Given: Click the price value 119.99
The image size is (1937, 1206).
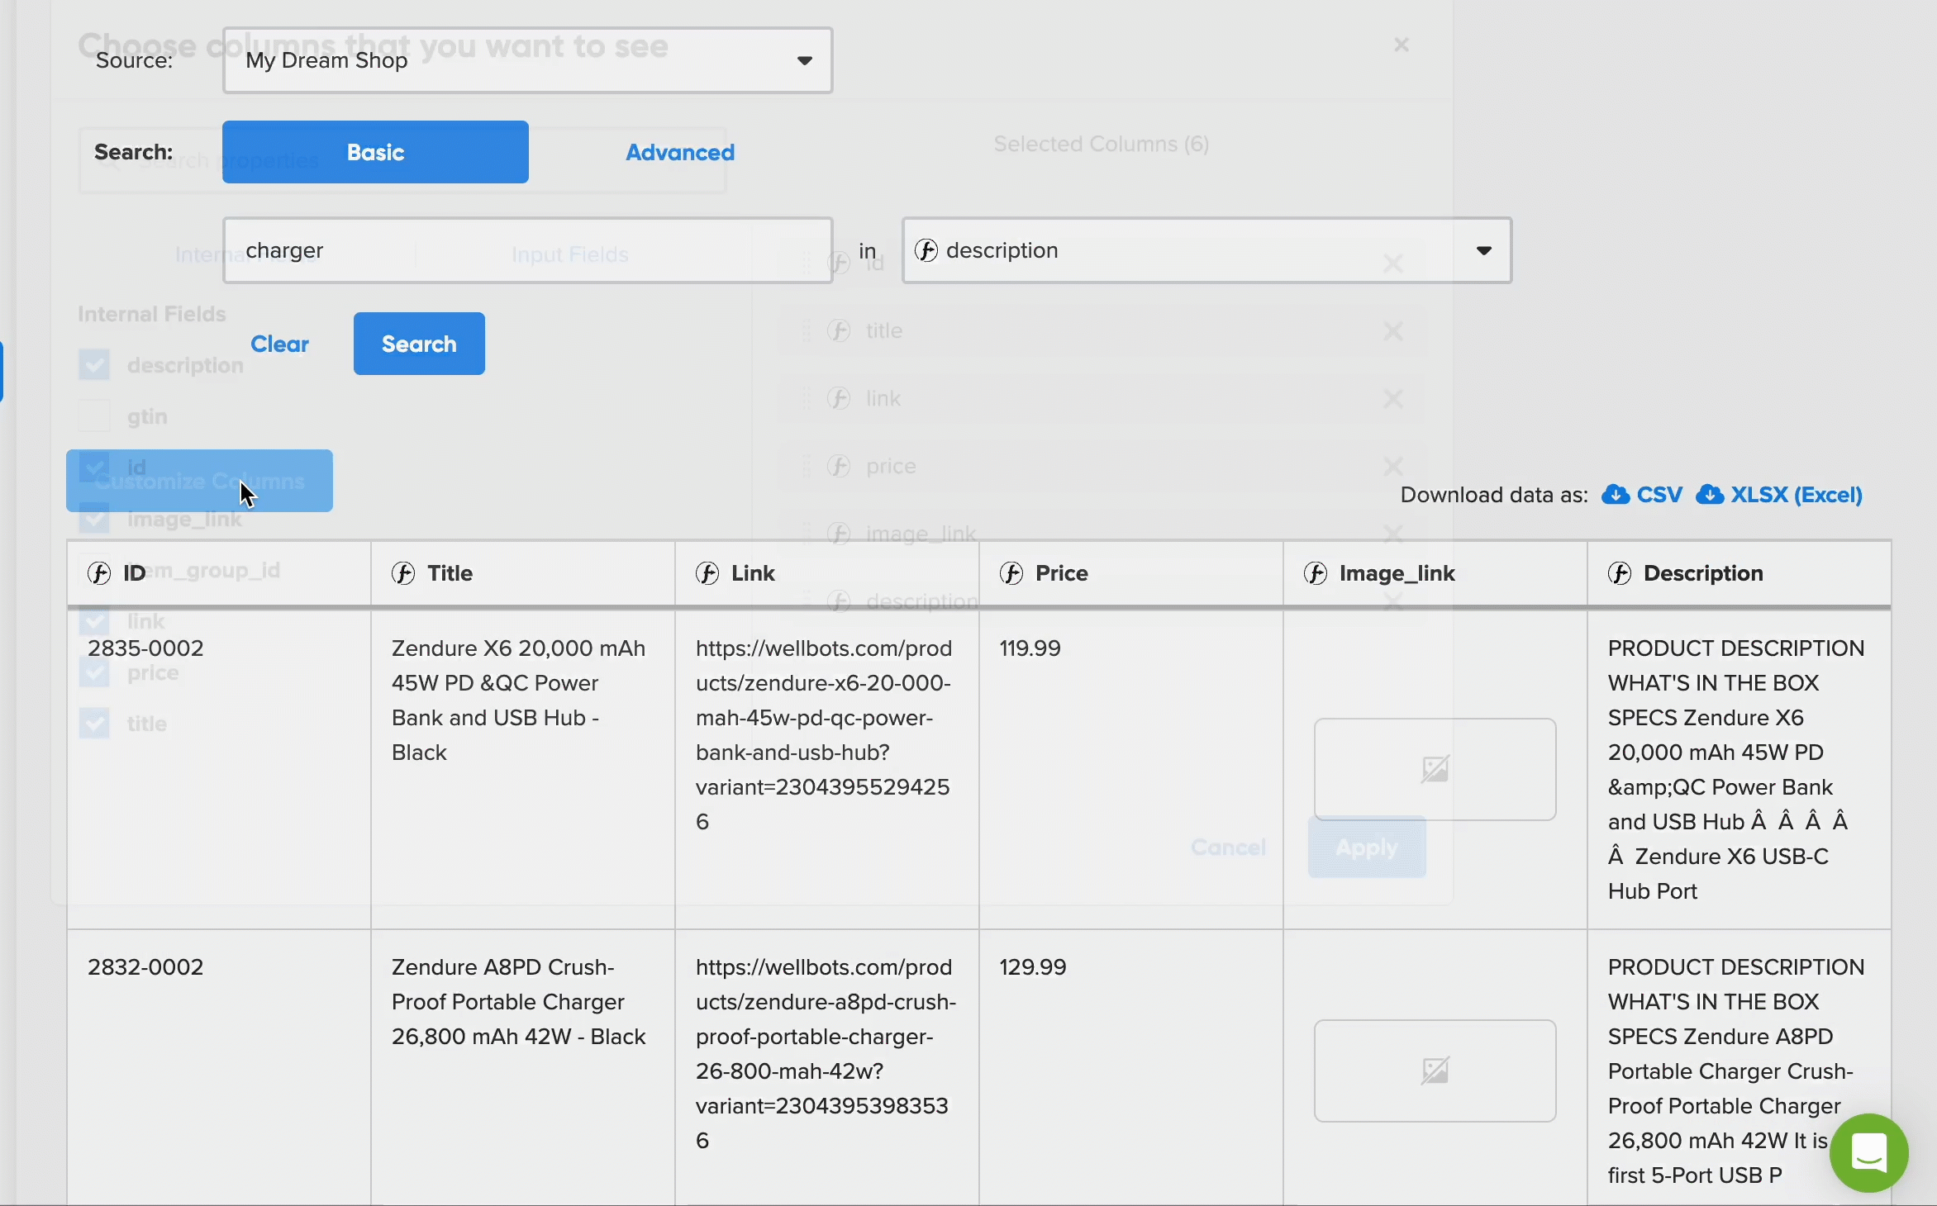Looking at the screenshot, I should 1030,648.
